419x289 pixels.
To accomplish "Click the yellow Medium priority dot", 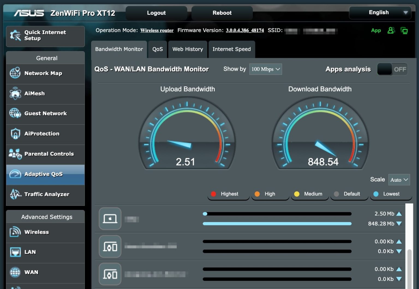I will coord(297,194).
